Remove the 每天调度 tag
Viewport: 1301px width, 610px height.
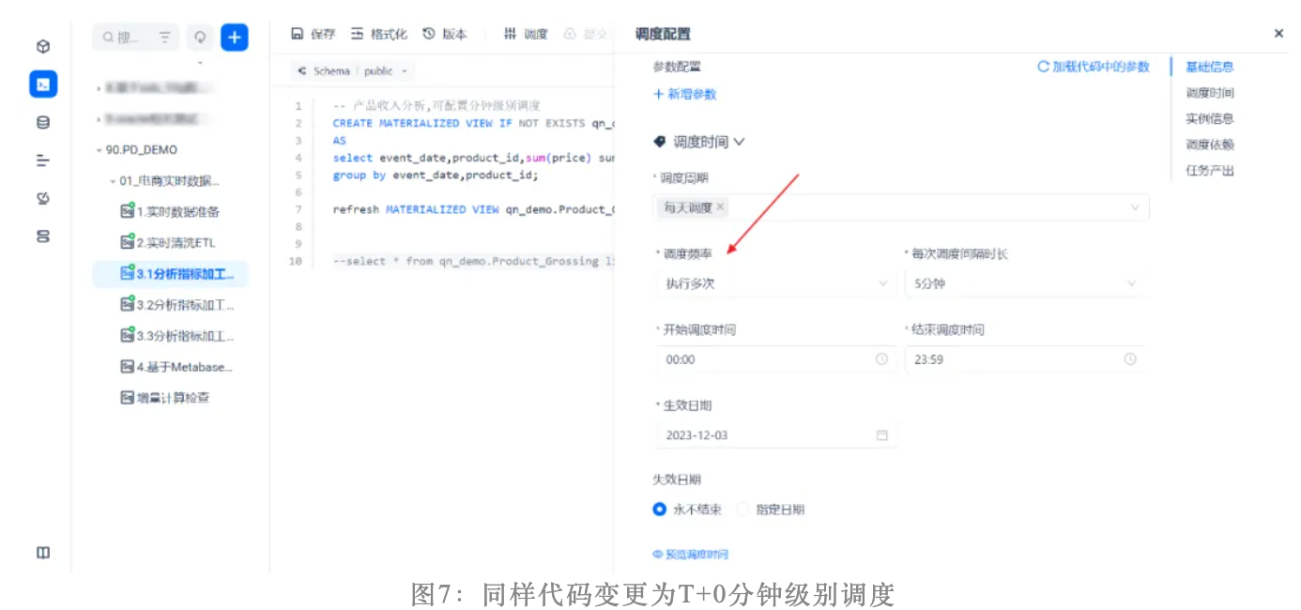point(720,207)
